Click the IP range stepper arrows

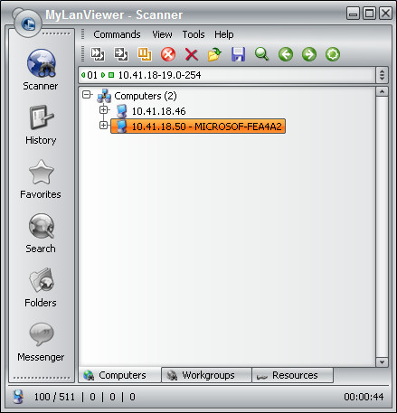382,75
